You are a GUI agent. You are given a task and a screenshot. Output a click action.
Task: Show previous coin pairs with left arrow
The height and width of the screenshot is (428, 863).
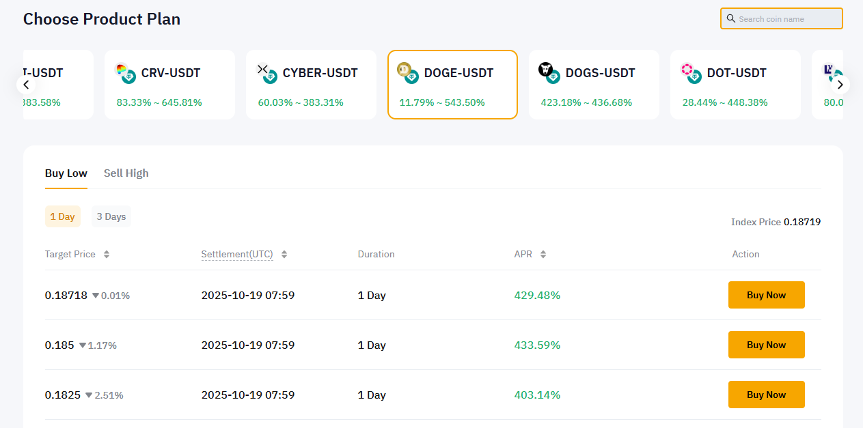(26, 85)
